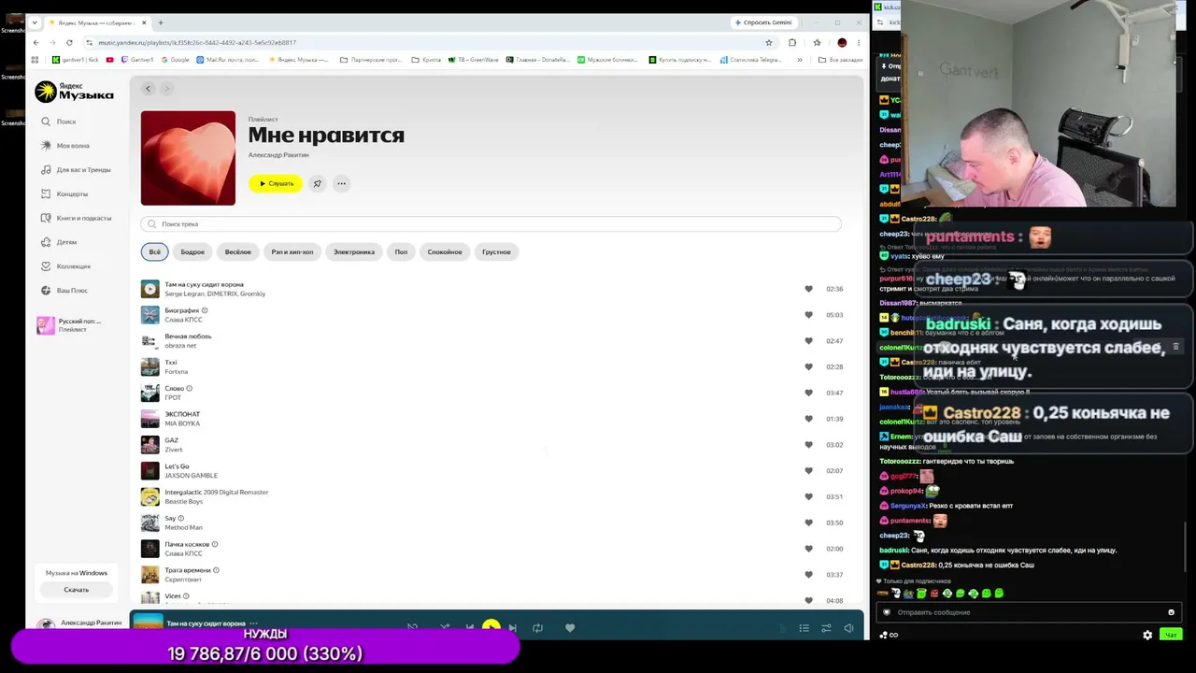Click the Скачать download button
The image size is (1196, 673).
[x=77, y=590]
